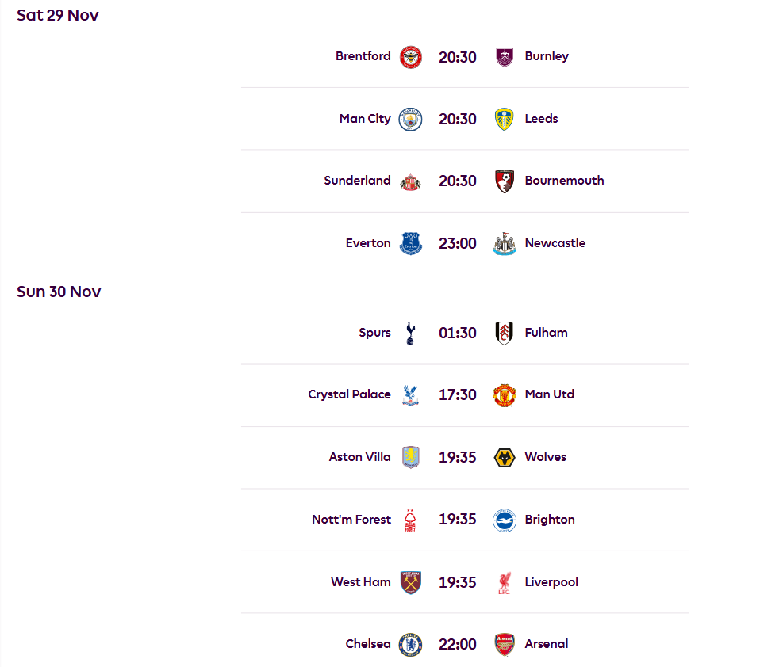The image size is (783, 667).
Task: Click the Sunderland team name
Action: tap(357, 181)
